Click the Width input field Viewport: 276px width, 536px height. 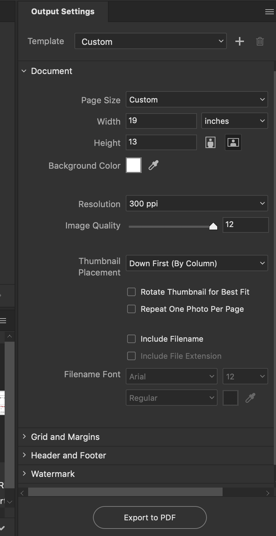pyautogui.click(x=161, y=121)
